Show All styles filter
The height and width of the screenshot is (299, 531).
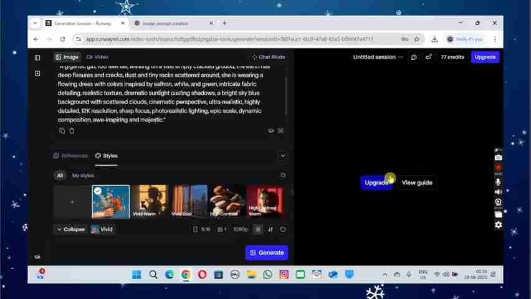click(x=60, y=176)
